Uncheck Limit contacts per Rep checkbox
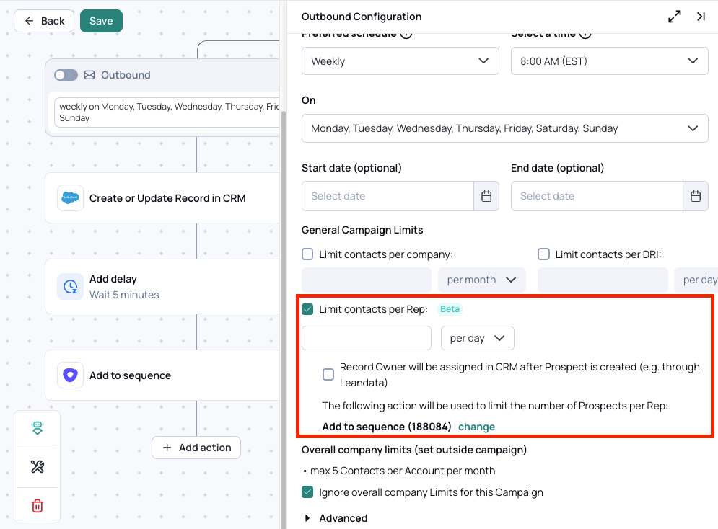The image size is (718, 529). point(307,309)
